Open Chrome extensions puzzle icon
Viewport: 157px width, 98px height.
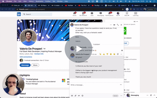(134, 9)
